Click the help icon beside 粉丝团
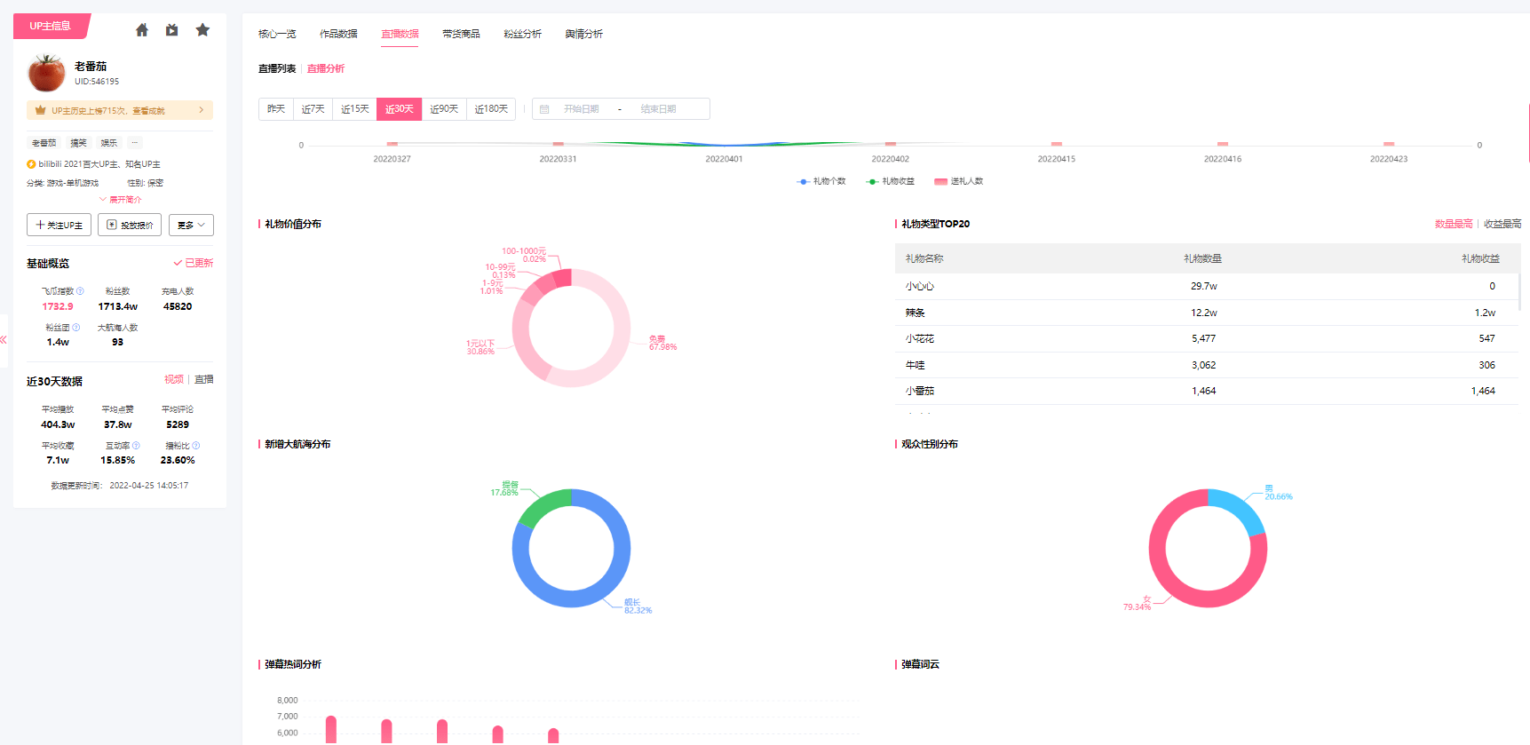 [76, 328]
